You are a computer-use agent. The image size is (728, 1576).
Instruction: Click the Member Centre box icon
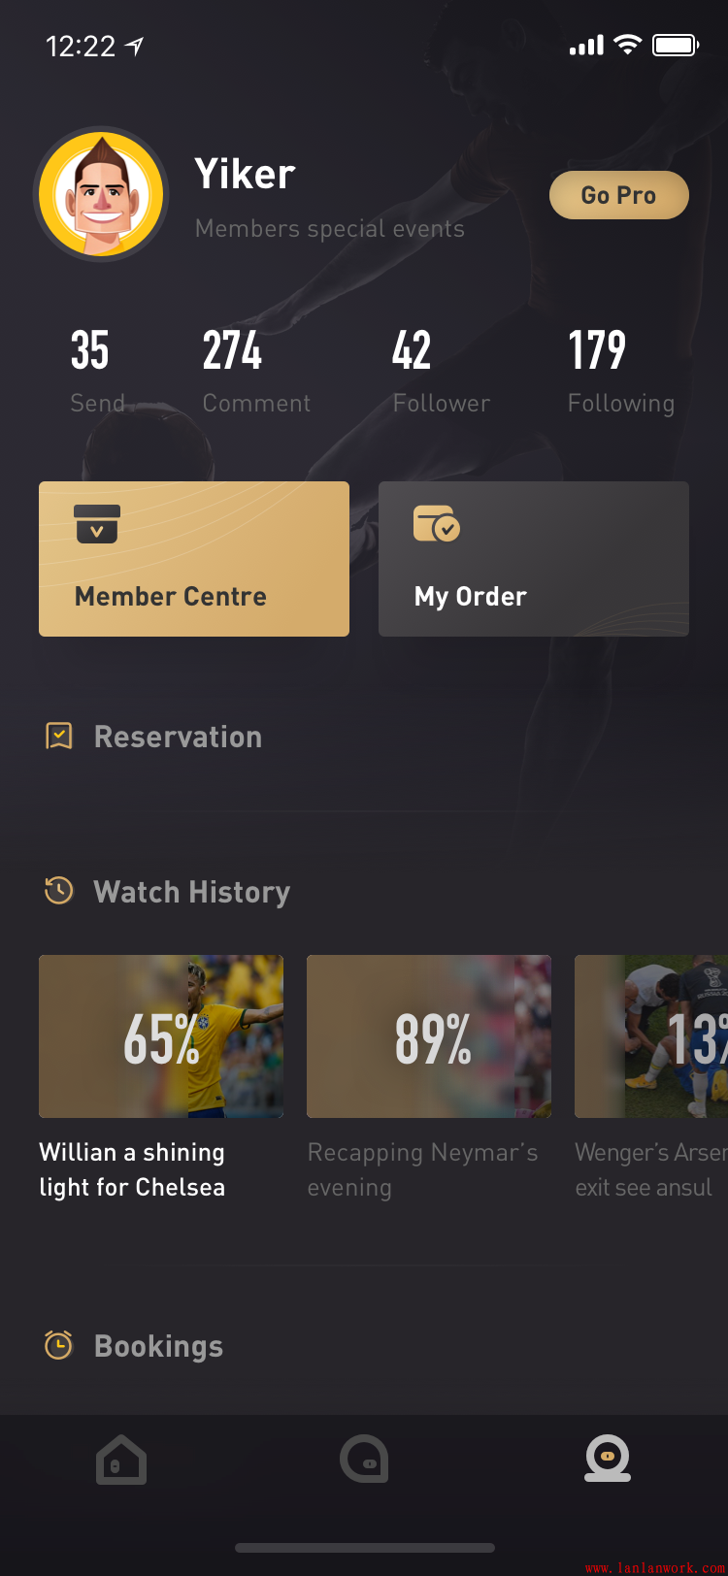coord(96,524)
